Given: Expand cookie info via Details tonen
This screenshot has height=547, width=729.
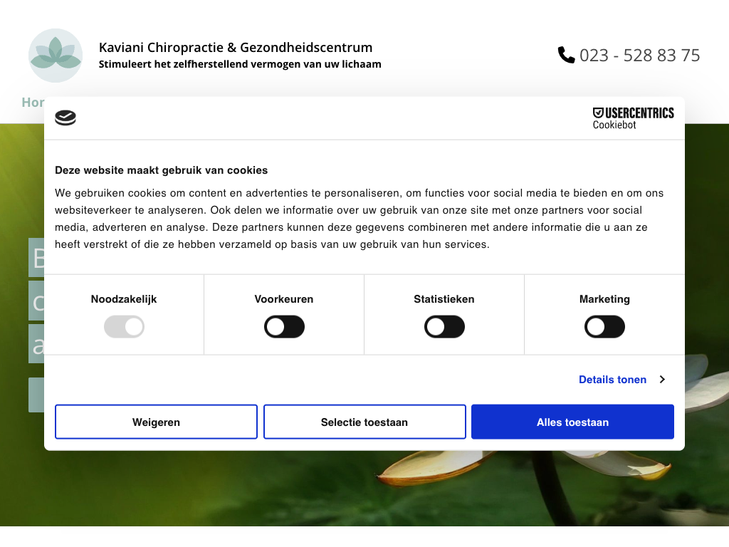Looking at the screenshot, I should click(612, 380).
